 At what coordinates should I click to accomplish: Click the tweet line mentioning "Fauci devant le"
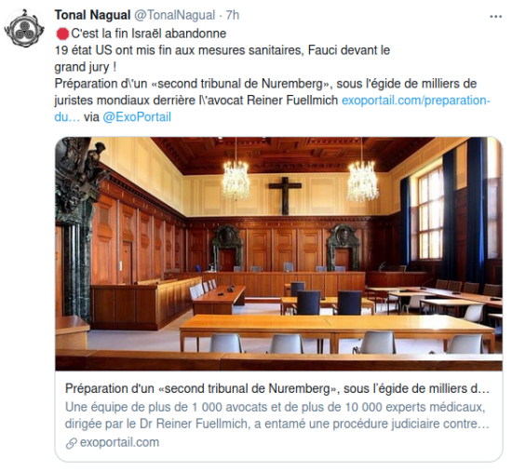pyautogui.click(x=222, y=50)
